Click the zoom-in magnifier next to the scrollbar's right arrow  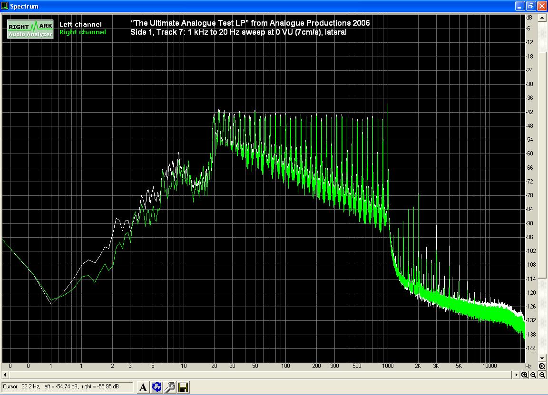point(524,375)
